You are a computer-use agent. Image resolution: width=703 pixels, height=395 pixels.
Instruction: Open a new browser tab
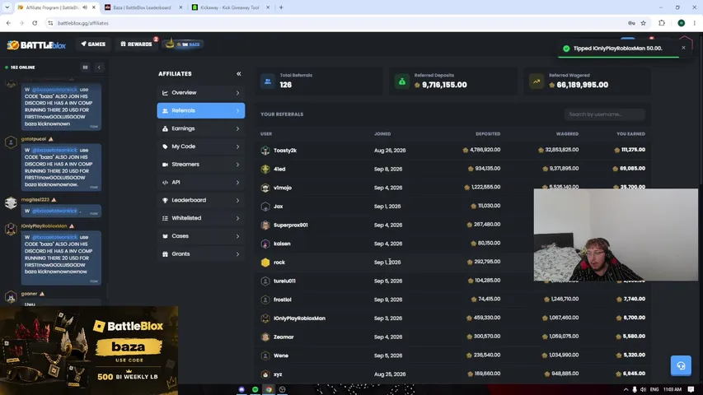click(281, 7)
